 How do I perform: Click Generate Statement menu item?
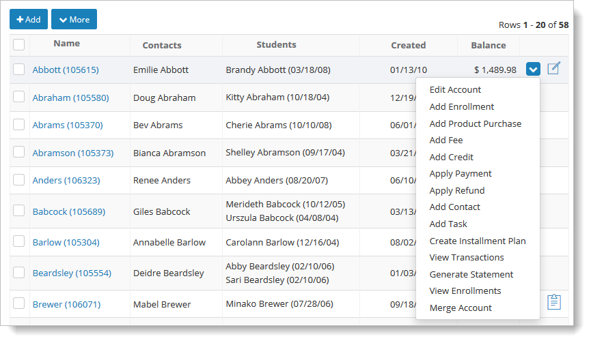point(471,274)
